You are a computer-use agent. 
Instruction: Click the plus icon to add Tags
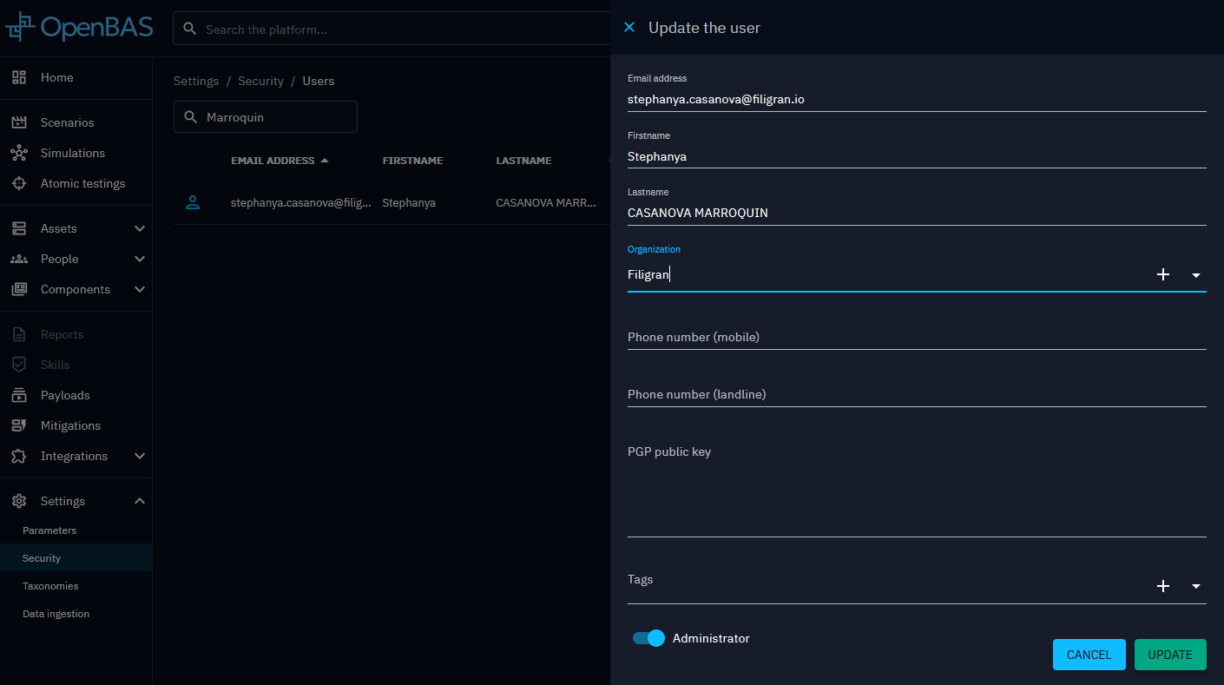(x=1163, y=586)
